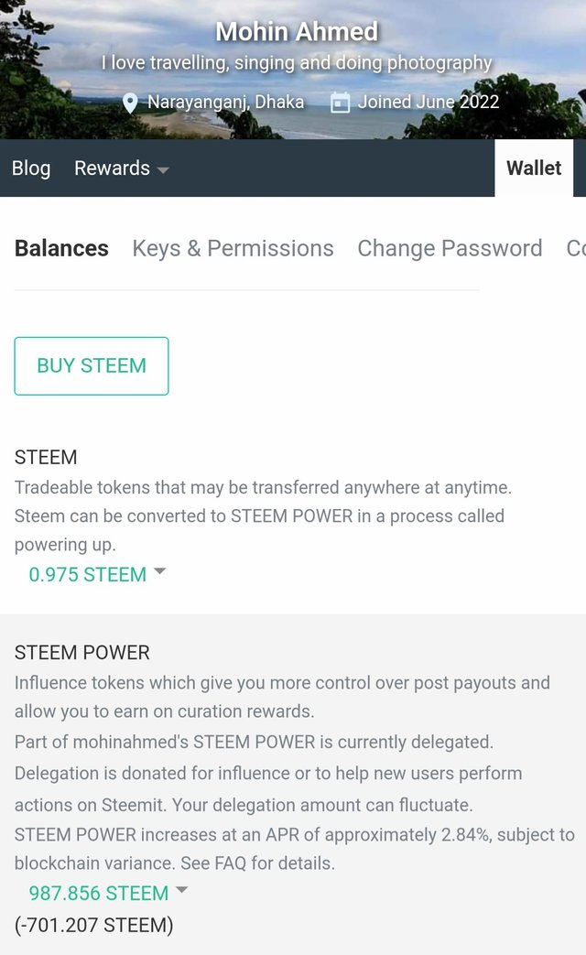Screen dimensions: 586x955
Task: Click the caret arrow next to Rewards
Action: pyautogui.click(x=163, y=169)
